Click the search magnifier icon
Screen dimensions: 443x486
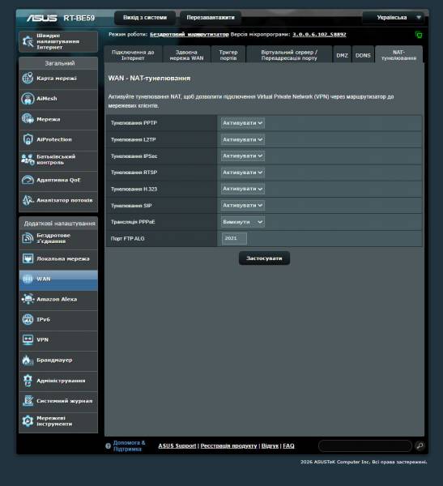pyautogui.click(x=420, y=446)
